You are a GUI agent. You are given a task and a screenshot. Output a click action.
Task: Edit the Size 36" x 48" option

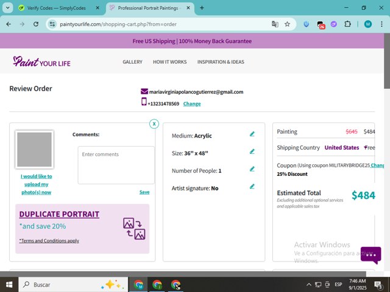coord(252,151)
